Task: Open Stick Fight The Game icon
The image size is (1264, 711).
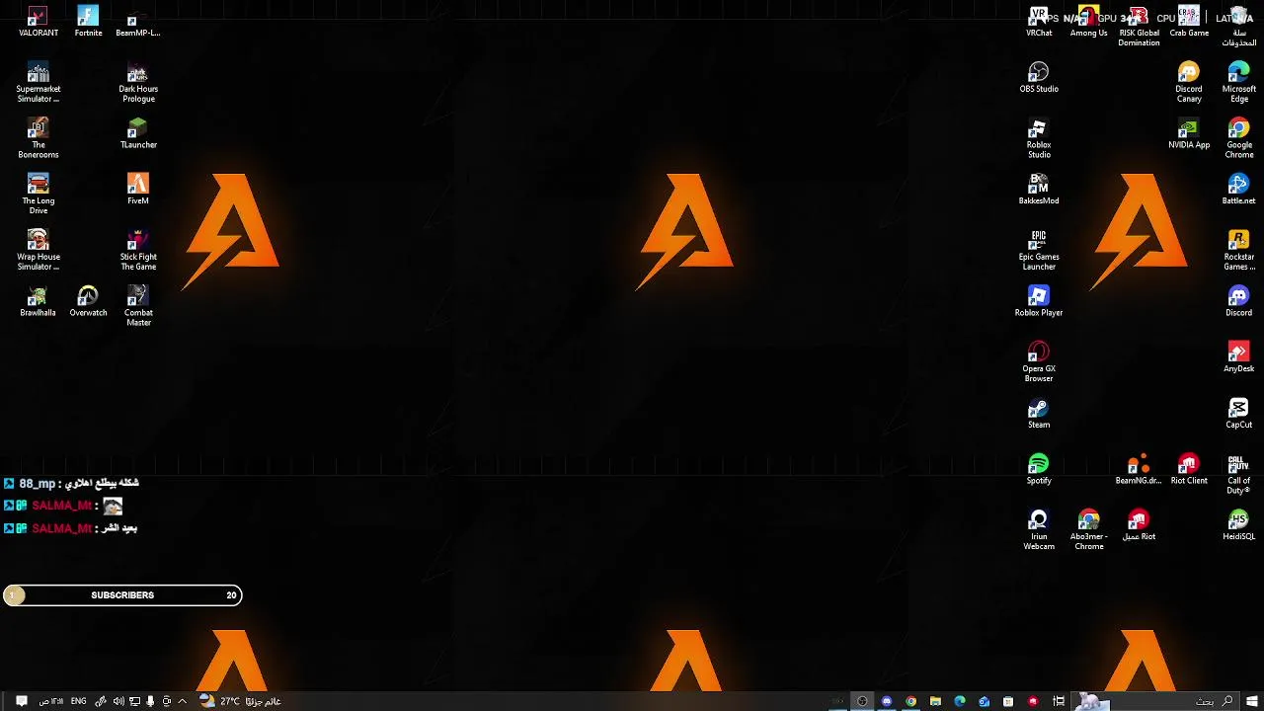Action: tap(138, 251)
